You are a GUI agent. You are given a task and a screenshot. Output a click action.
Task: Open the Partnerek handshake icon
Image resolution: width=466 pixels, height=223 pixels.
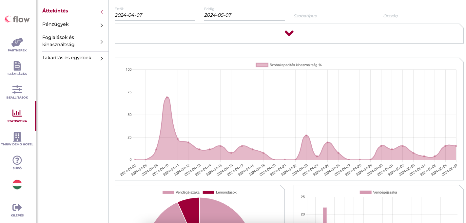point(17,43)
